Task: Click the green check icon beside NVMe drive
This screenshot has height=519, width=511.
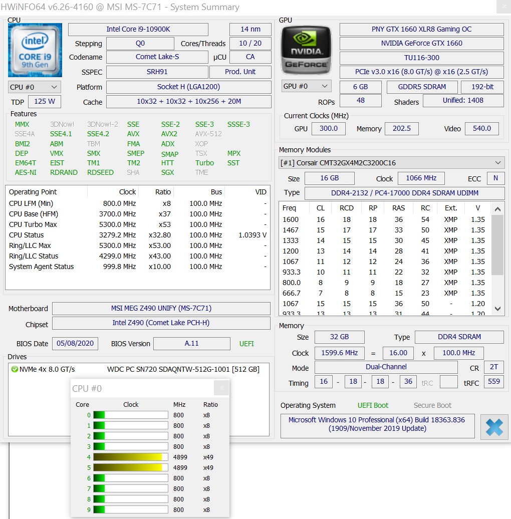Action: point(15,369)
